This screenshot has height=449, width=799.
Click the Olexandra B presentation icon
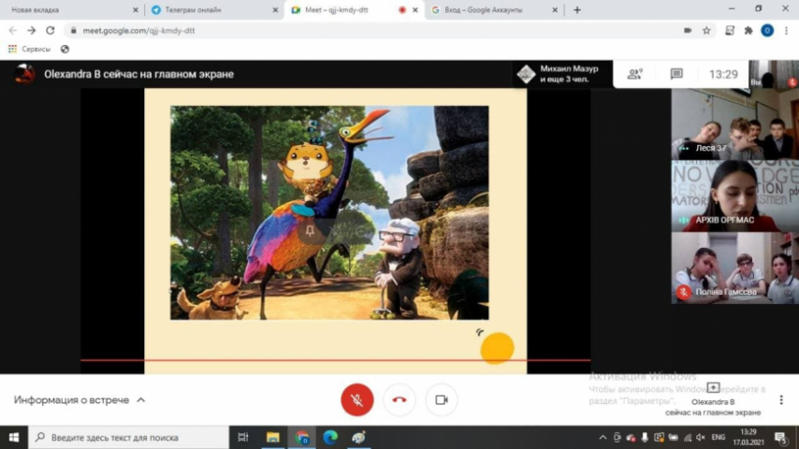713,387
